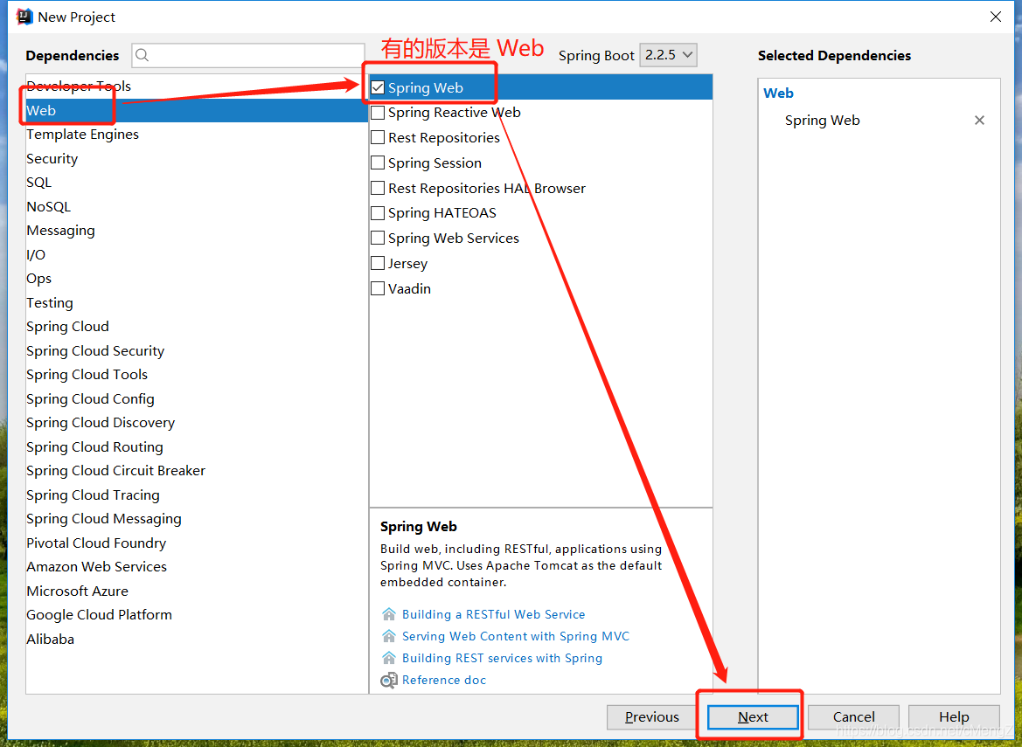Click house icon beside Building REST services

tap(388, 658)
